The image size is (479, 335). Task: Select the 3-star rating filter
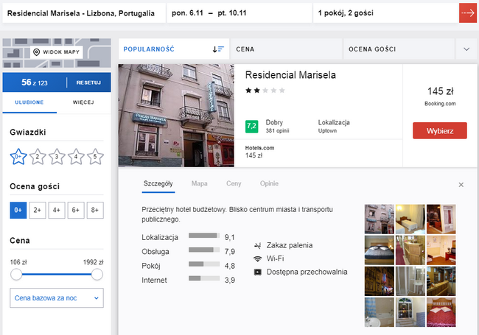point(57,156)
